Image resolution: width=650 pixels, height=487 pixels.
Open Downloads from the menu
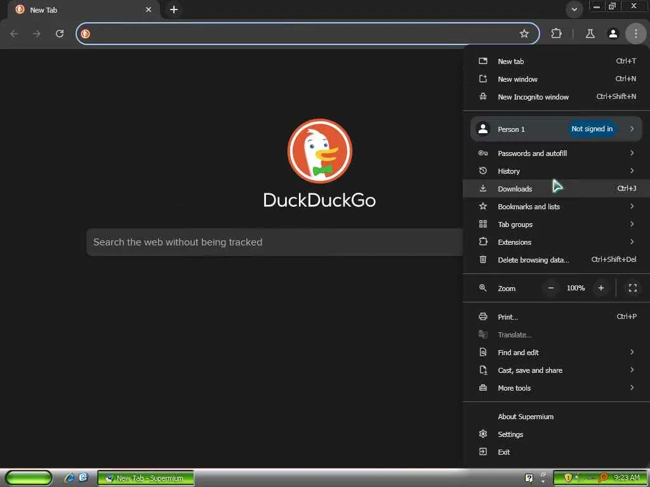click(556, 189)
